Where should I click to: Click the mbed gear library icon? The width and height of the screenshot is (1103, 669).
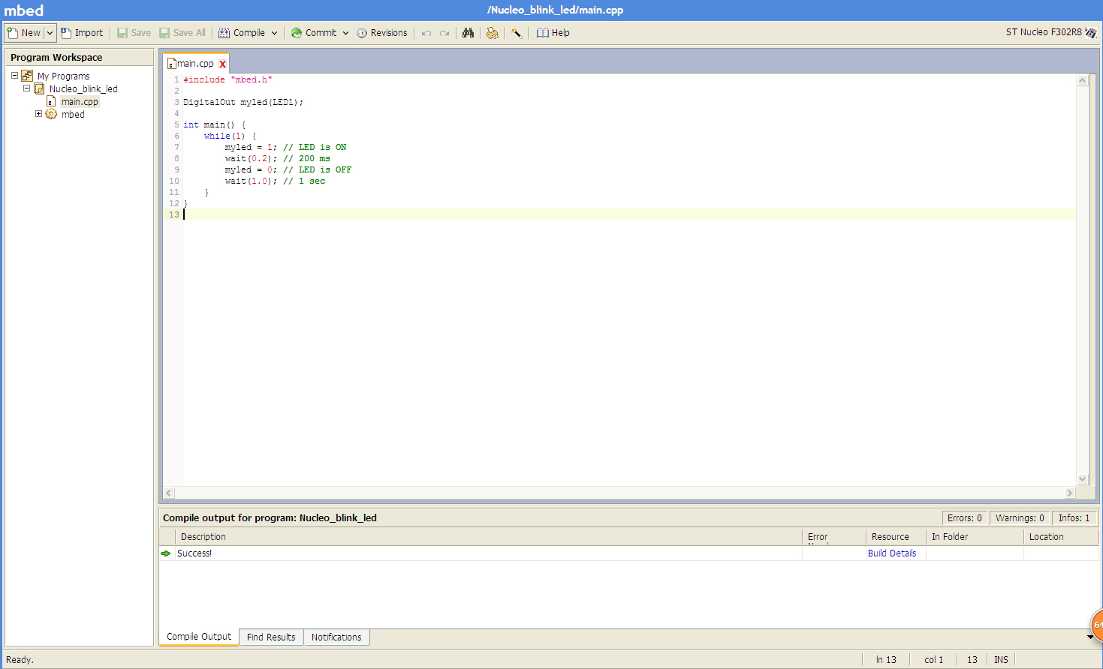pyautogui.click(x=51, y=114)
